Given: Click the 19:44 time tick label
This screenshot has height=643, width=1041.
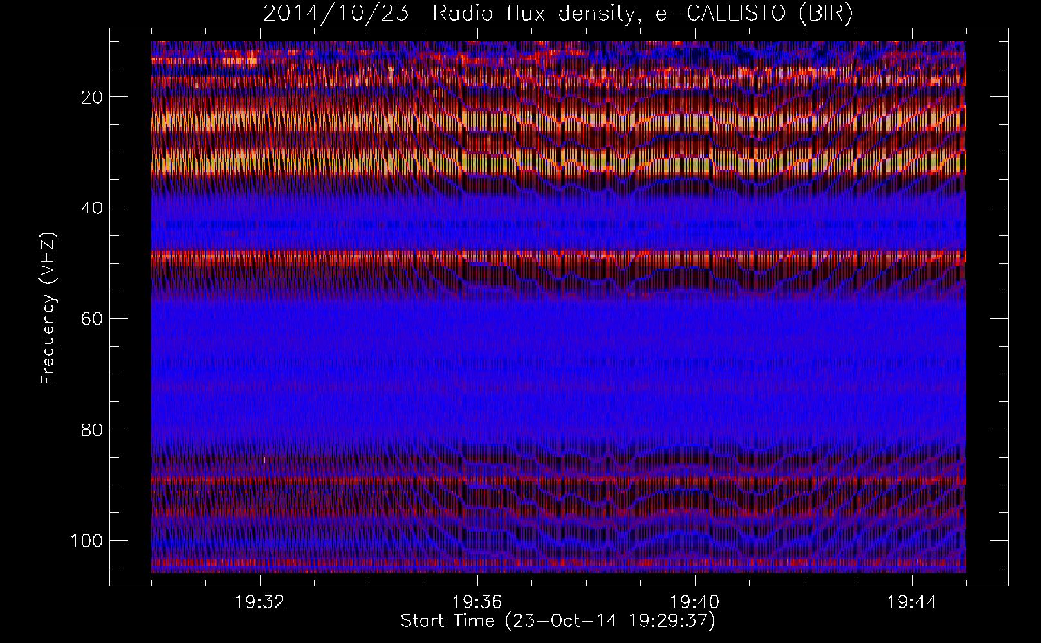Looking at the screenshot, I should pyautogui.click(x=912, y=602).
